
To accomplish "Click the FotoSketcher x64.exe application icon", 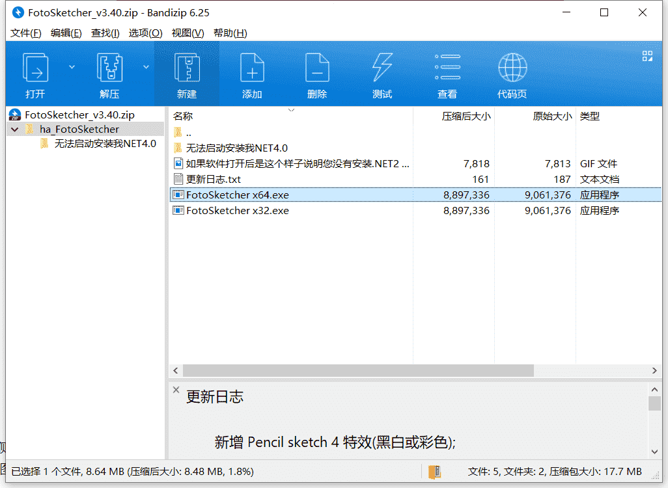I will click(x=178, y=195).
